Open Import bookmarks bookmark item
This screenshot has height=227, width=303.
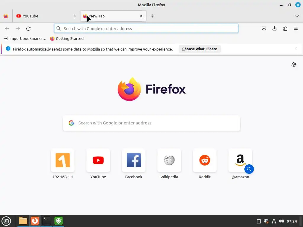pos(25,39)
